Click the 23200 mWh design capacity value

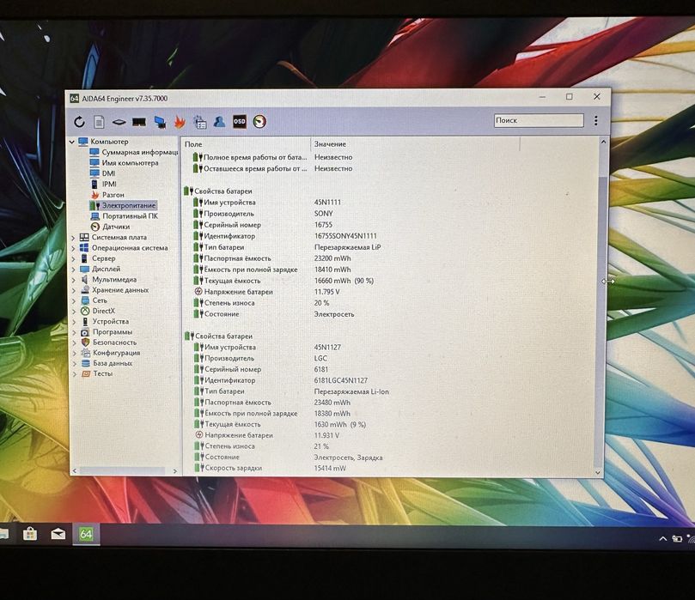point(332,258)
